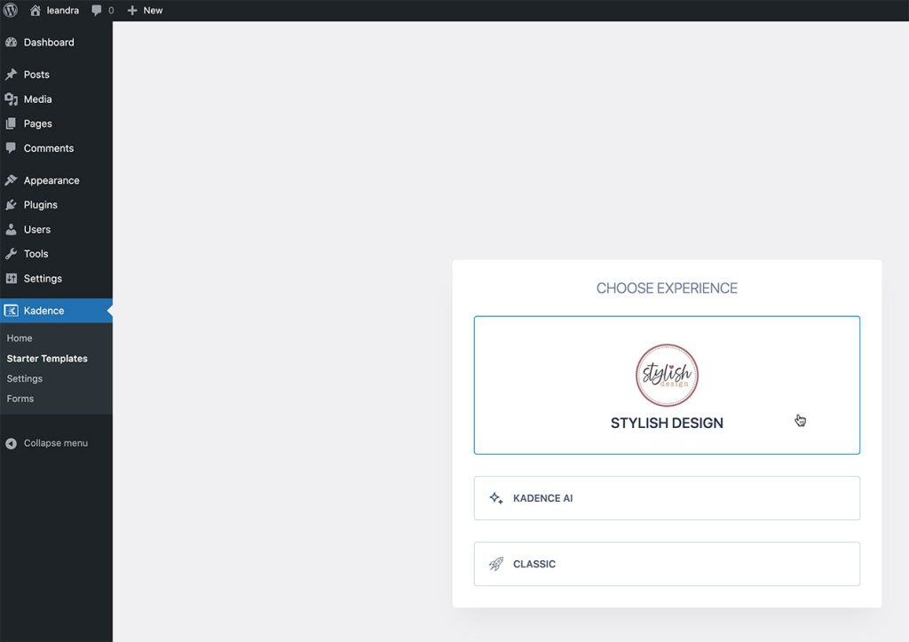Open the Dashboard gauge icon

point(11,43)
